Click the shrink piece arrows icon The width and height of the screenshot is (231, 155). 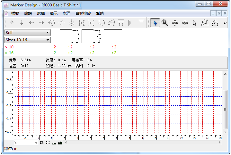coord(185,23)
